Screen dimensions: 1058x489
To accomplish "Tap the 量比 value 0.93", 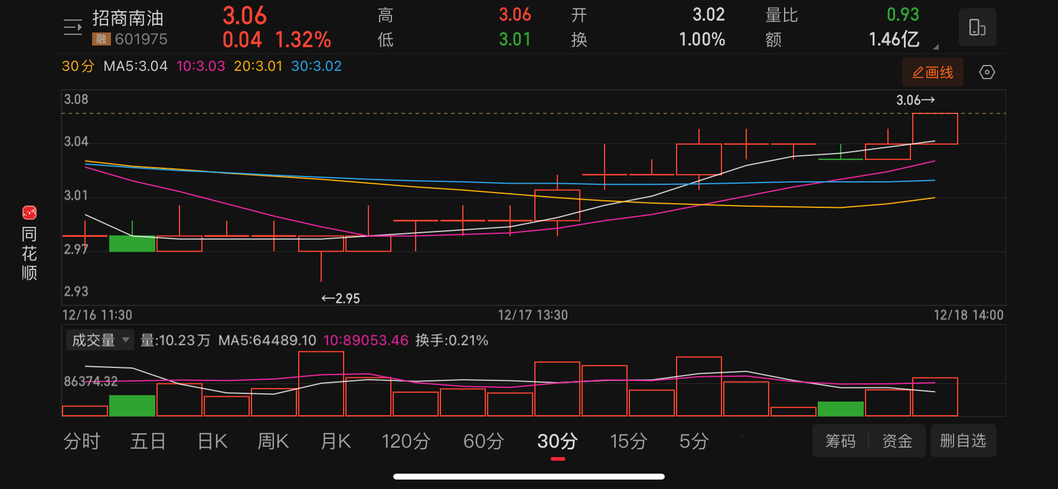I will 903,15.
